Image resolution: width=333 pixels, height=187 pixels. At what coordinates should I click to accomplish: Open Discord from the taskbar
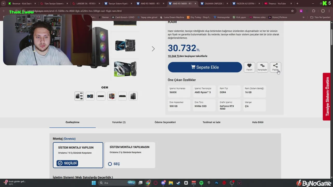click(163, 183)
